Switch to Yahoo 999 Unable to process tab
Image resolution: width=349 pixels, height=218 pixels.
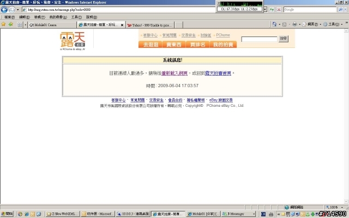(150, 25)
